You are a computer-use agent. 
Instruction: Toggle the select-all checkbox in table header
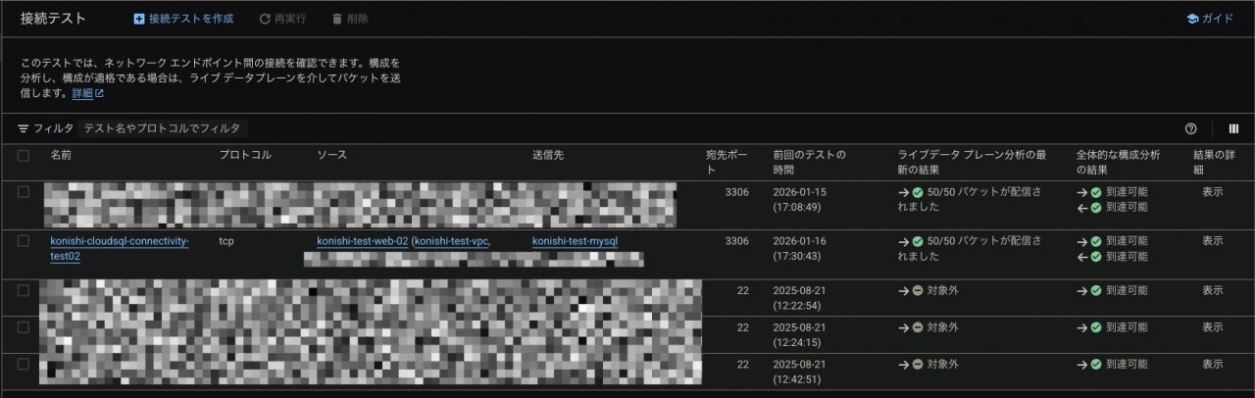(x=24, y=155)
